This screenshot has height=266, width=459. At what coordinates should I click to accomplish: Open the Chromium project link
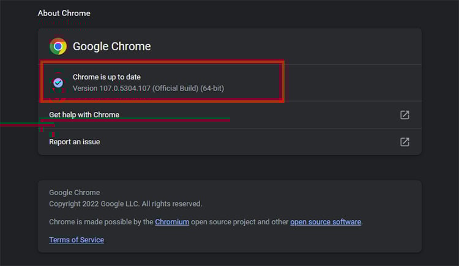pyautogui.click(x=172, y=222)
